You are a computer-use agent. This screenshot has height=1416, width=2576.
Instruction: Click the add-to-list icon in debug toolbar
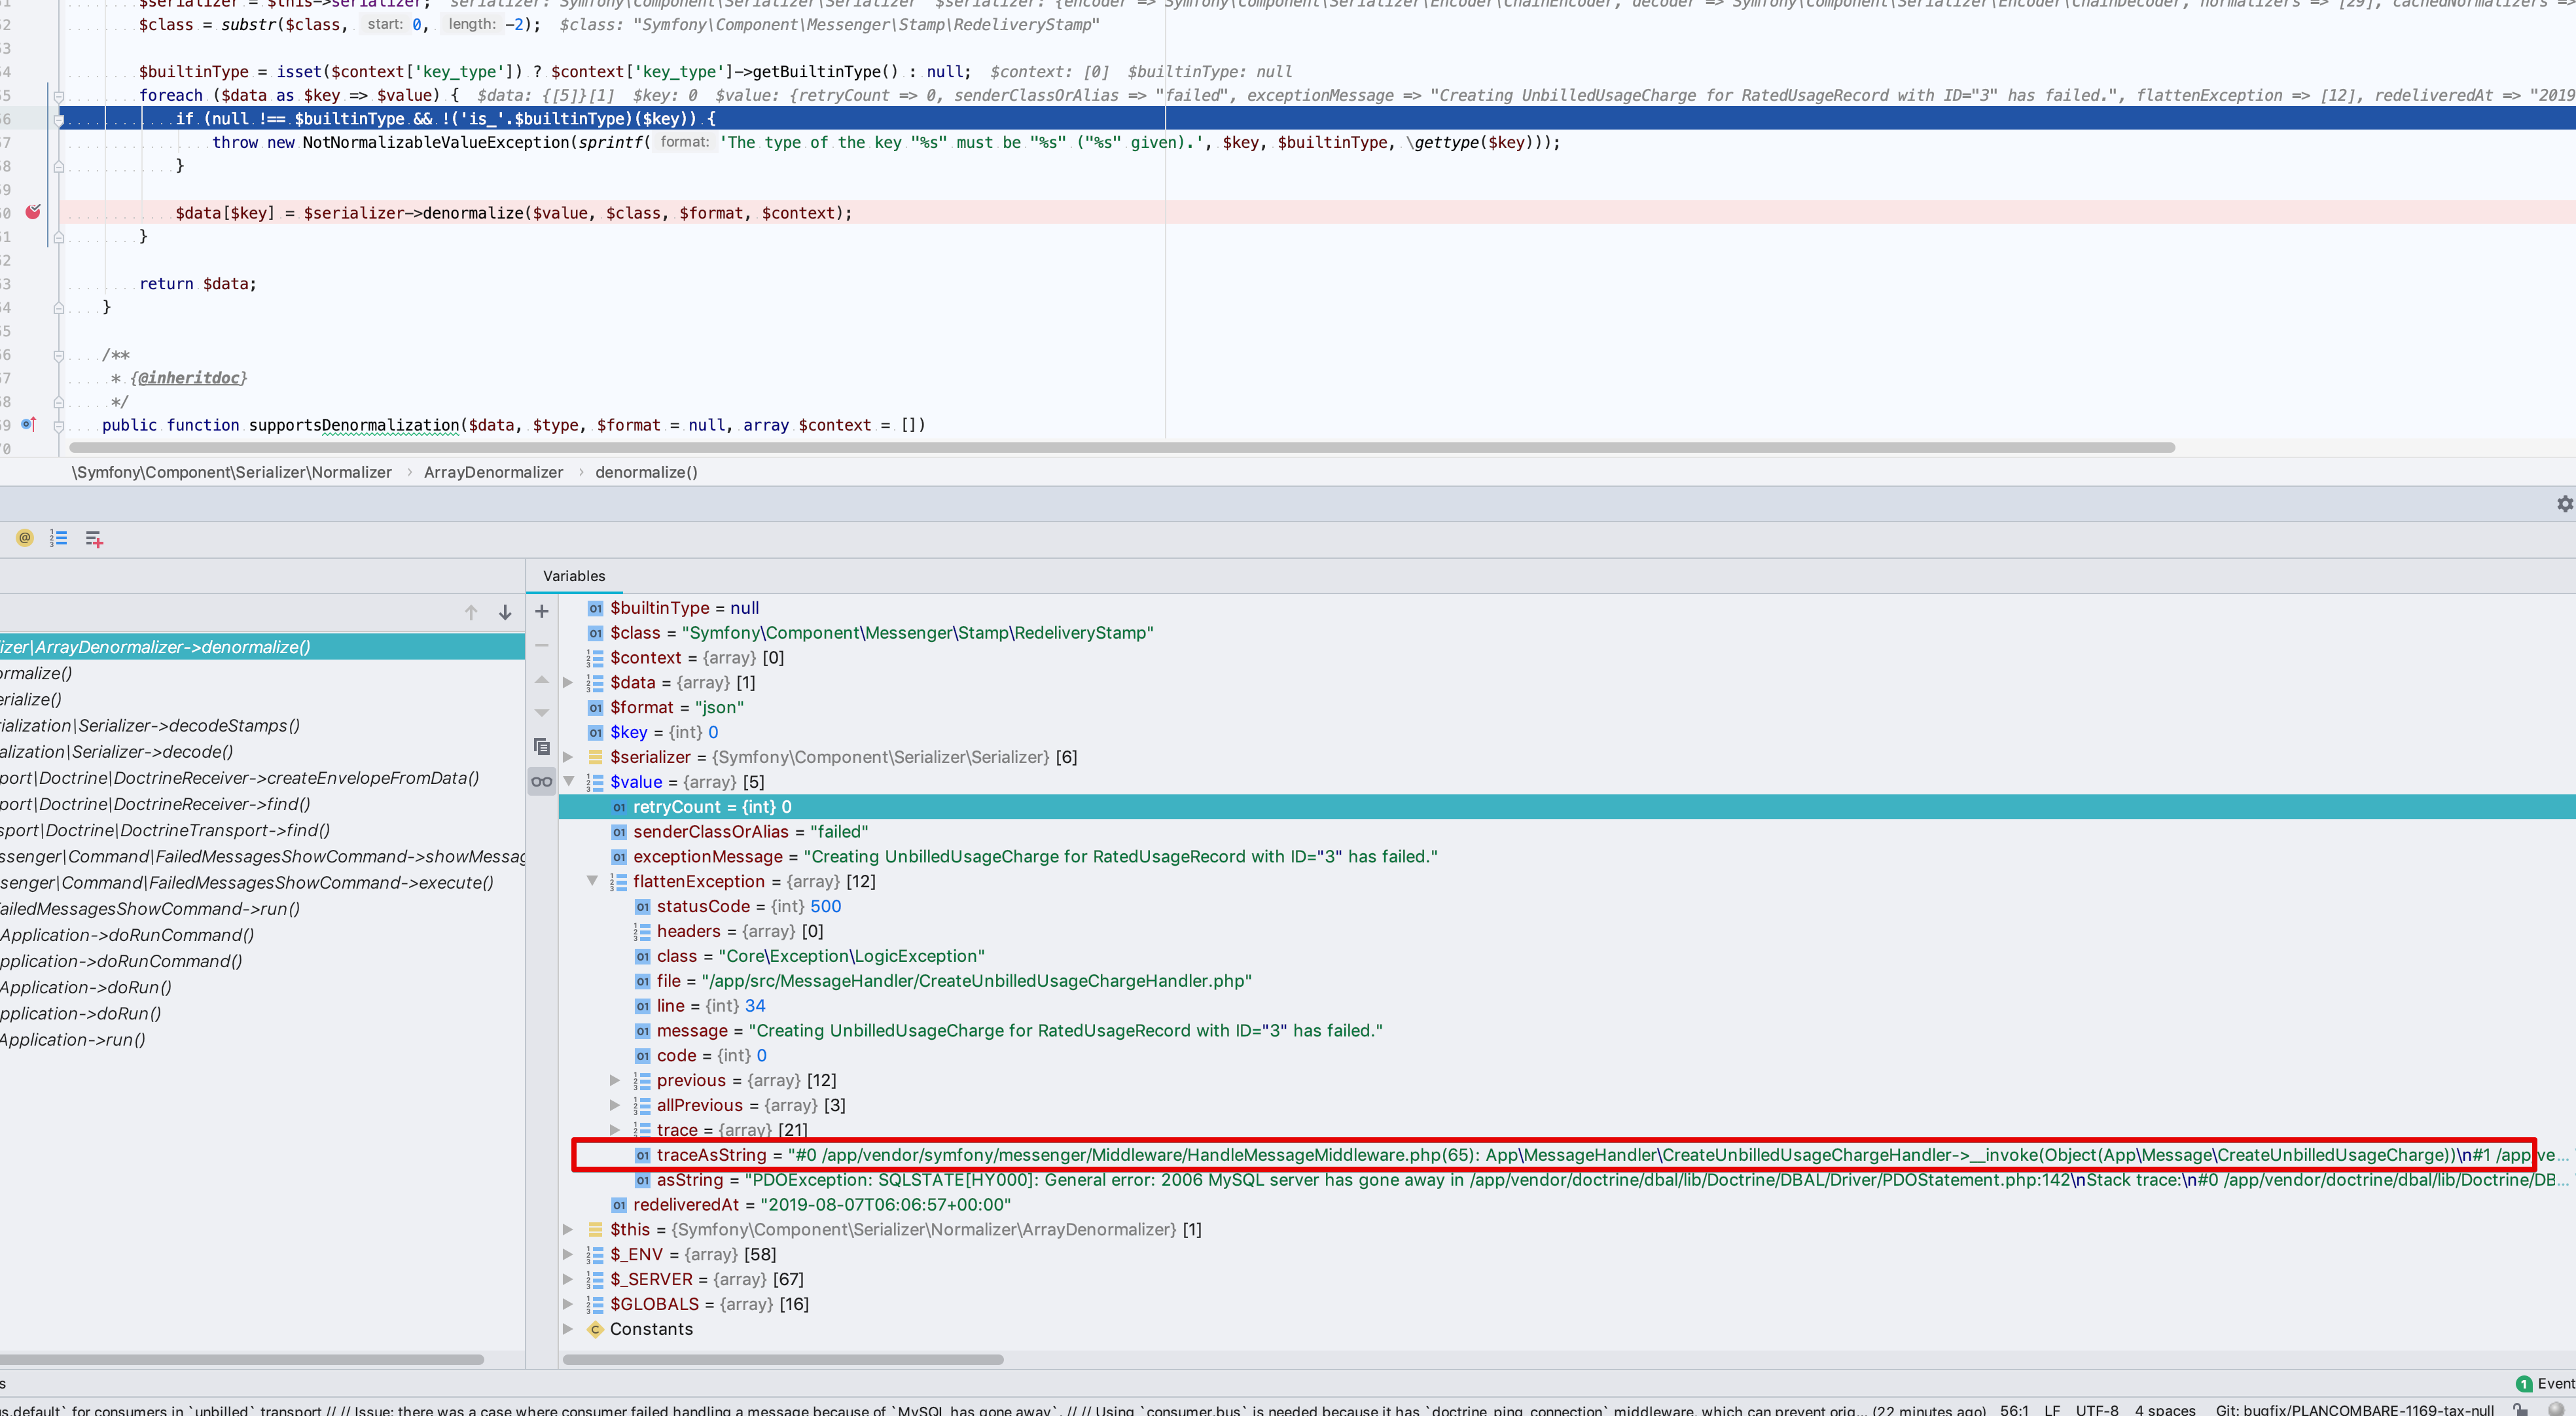click(94, 539)
